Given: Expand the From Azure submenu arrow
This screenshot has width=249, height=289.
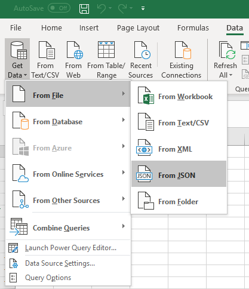Looking at the screenshot, I should pos(124,146).
